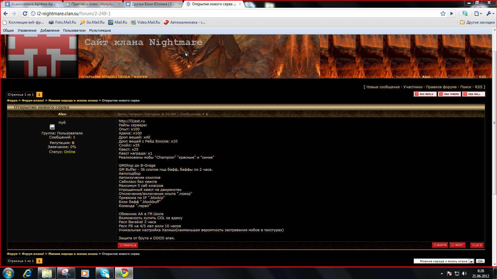Open a new browser tab
The width and height of the screenshot is (497, 279).
pos(249,4)
